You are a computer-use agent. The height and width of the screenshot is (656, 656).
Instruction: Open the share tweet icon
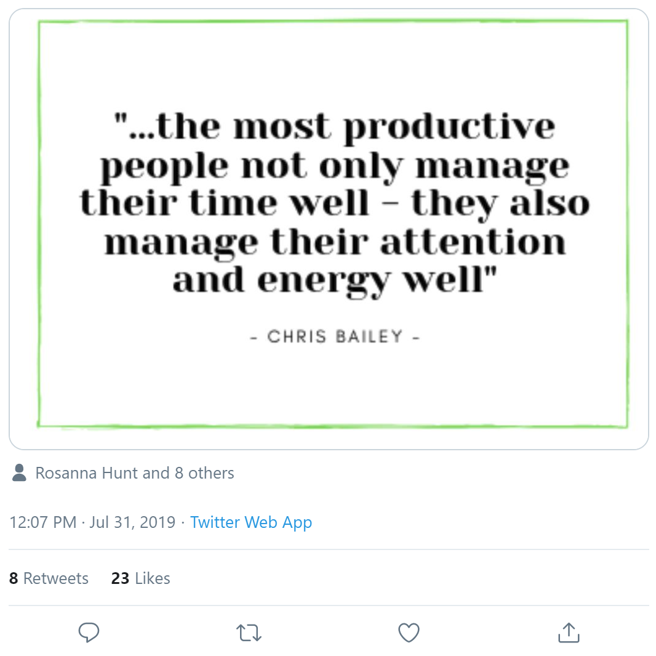[569, 632]
